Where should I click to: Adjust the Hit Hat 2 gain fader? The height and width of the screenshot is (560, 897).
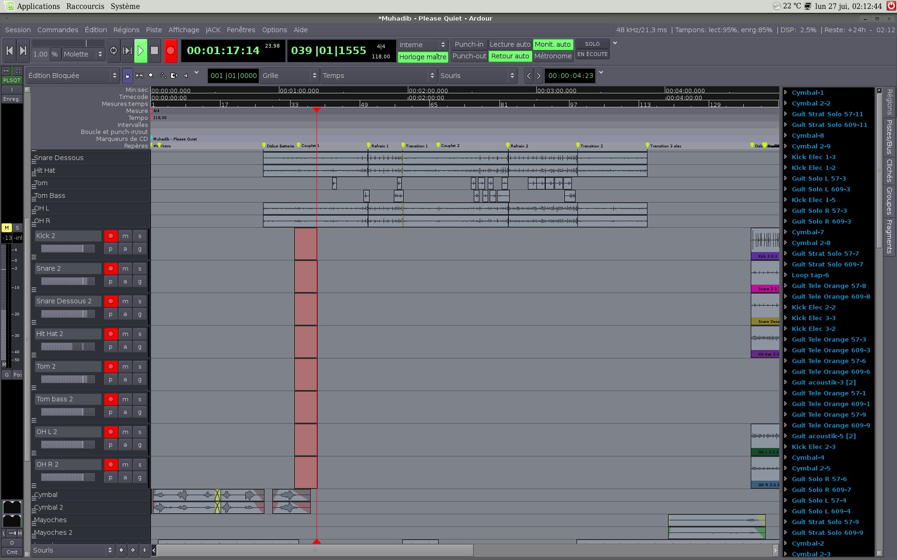68,347
